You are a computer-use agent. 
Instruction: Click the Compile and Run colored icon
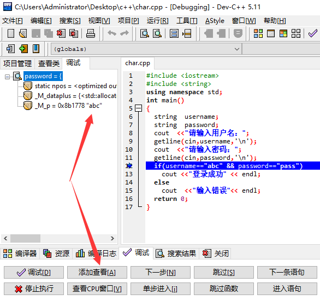(283, 33)
